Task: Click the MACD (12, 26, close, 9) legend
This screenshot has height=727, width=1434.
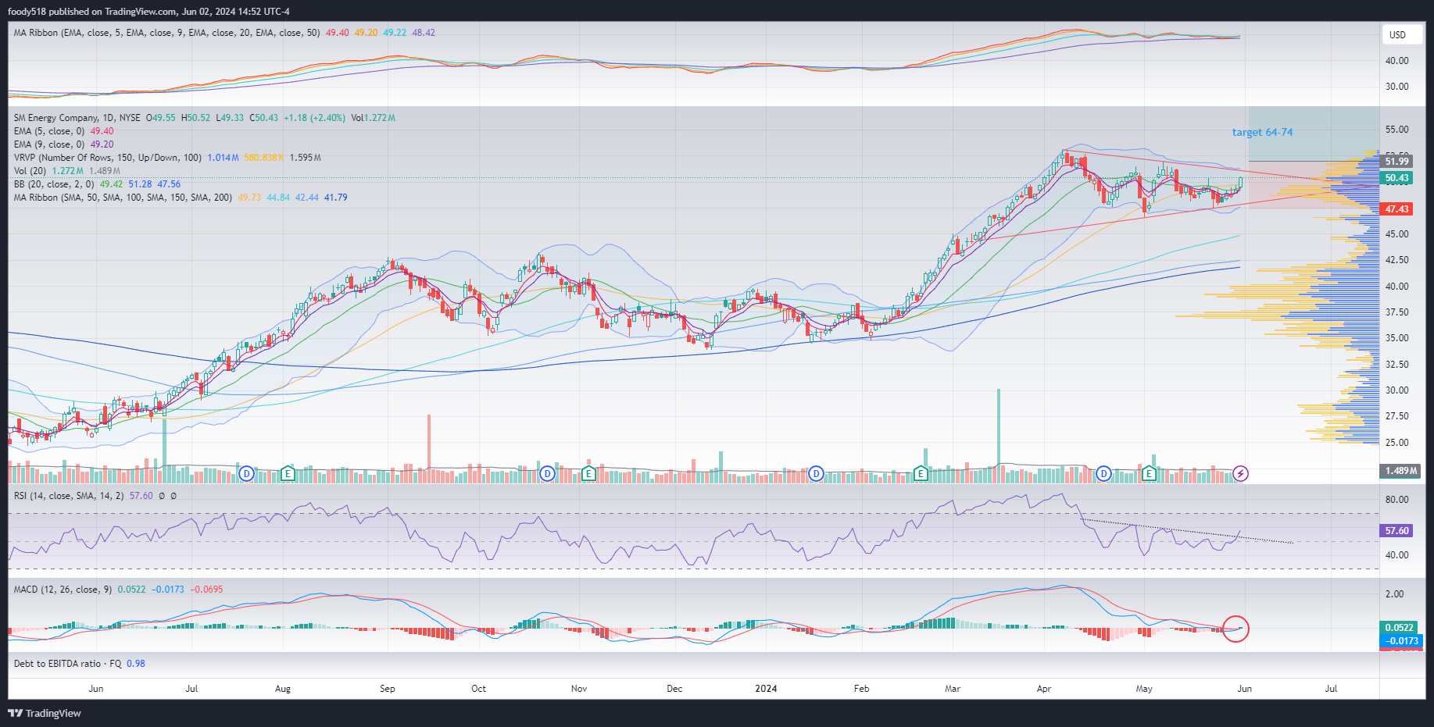Action: [x=63, y=590]
